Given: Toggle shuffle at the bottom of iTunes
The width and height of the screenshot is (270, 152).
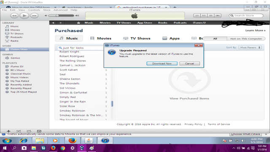Looking at the screenshot, I should [19, 131].
